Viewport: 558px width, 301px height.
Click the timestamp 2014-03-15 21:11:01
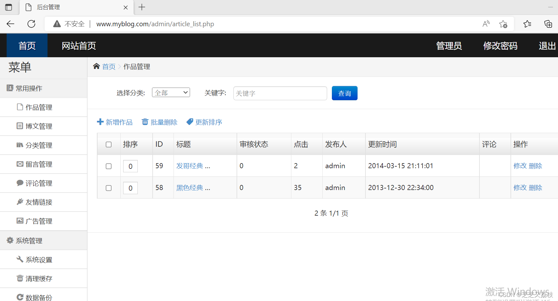pos(401,166)
